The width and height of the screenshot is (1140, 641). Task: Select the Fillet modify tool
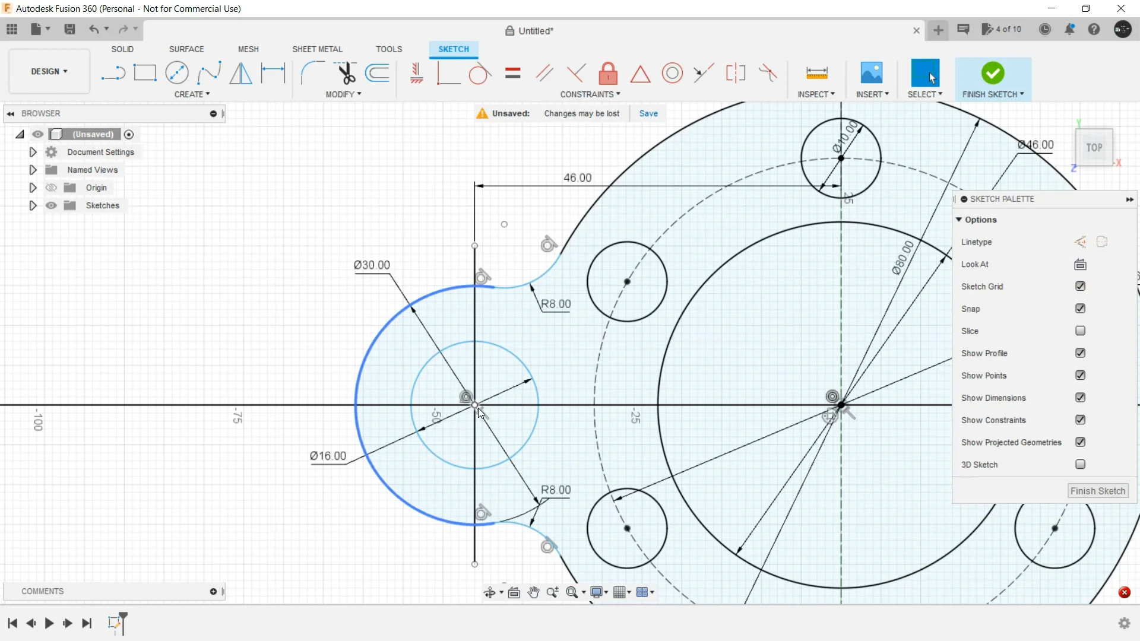tap(312, 73)
